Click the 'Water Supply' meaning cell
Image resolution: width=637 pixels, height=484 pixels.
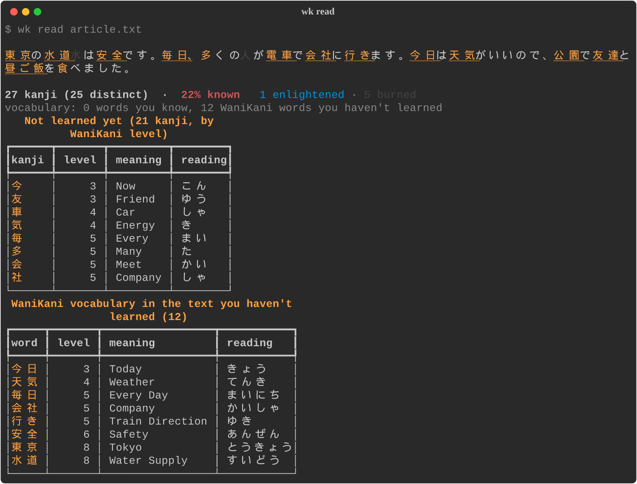[148, 461]
